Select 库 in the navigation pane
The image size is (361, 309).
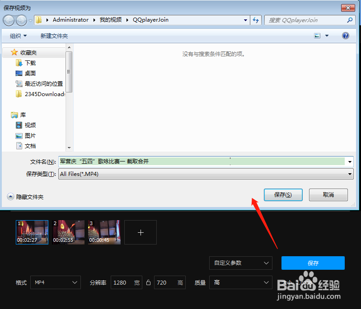click(x=23, y=115)
